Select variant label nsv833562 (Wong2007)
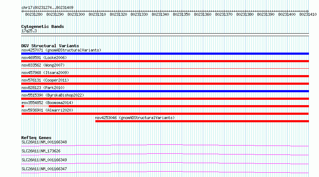This screenshot has height=177, width=319. point(43,65)
